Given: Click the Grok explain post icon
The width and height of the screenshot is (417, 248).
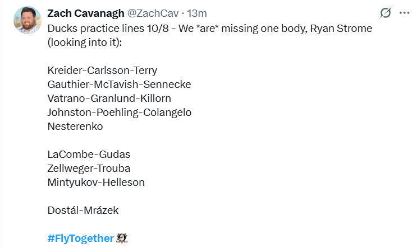Looking at the screenshot, I should pos(386,13).
